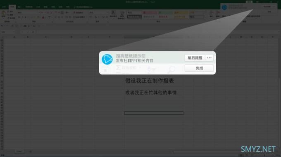Viewport: 281px width, 157px height.
Task: Add a new sheet with the plus icon
Action: tap(30, 152)
